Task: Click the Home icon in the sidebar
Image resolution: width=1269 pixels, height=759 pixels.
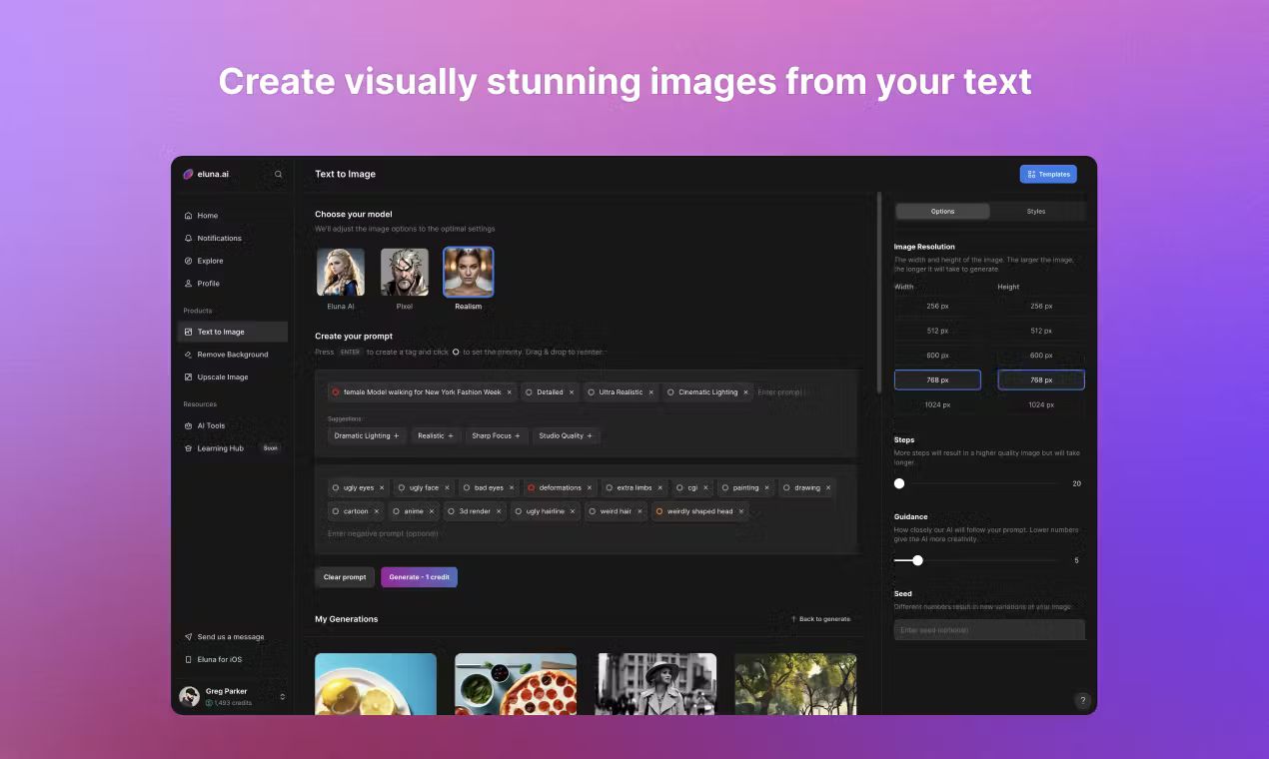Action: [190, 216]
